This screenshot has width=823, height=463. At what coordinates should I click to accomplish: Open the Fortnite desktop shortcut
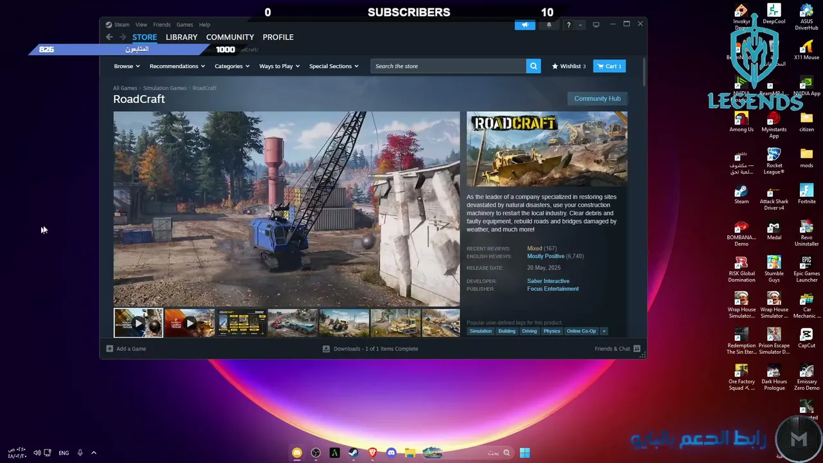coord(806,194)
